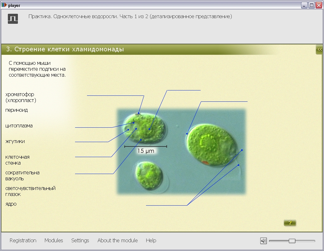Adjust the volume slider handle

pos(292,241)
